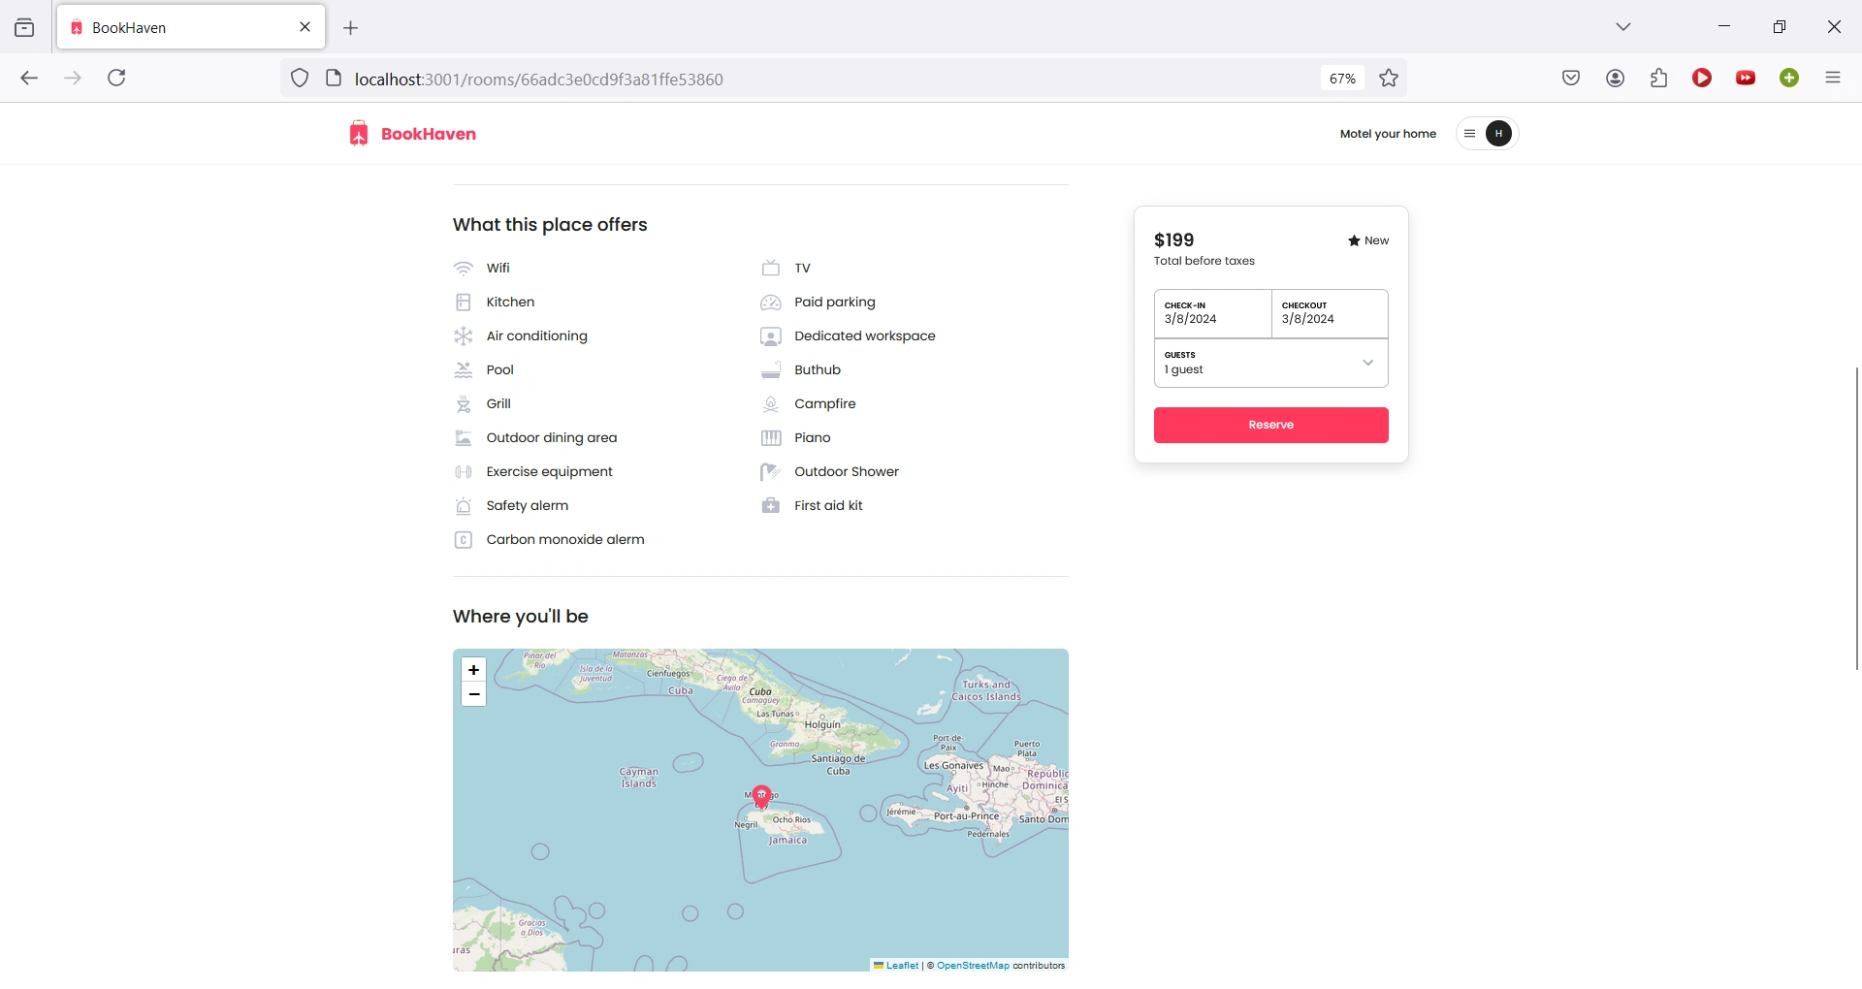The image size is (1862, 989).
Task: Click 'What this place offers' heading
Action: (x=550, y=225)
